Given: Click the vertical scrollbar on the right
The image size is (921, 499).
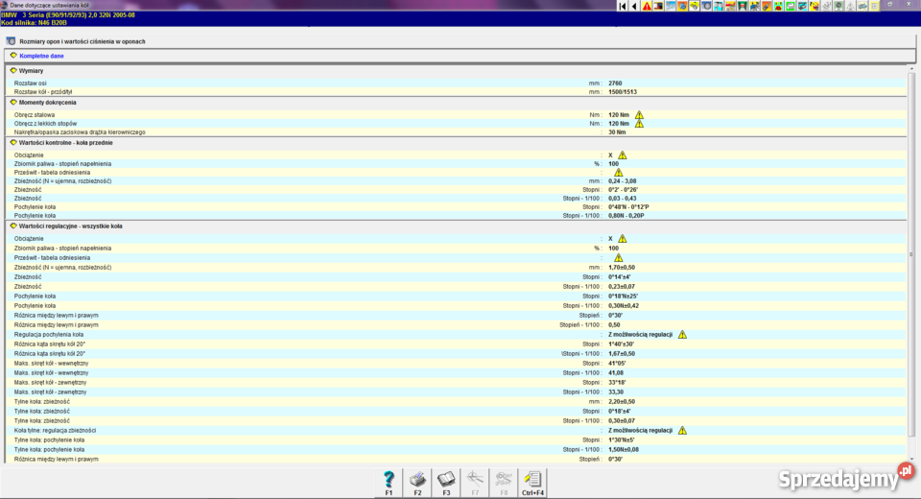Looking at the screenshot, I should [909, 254].
